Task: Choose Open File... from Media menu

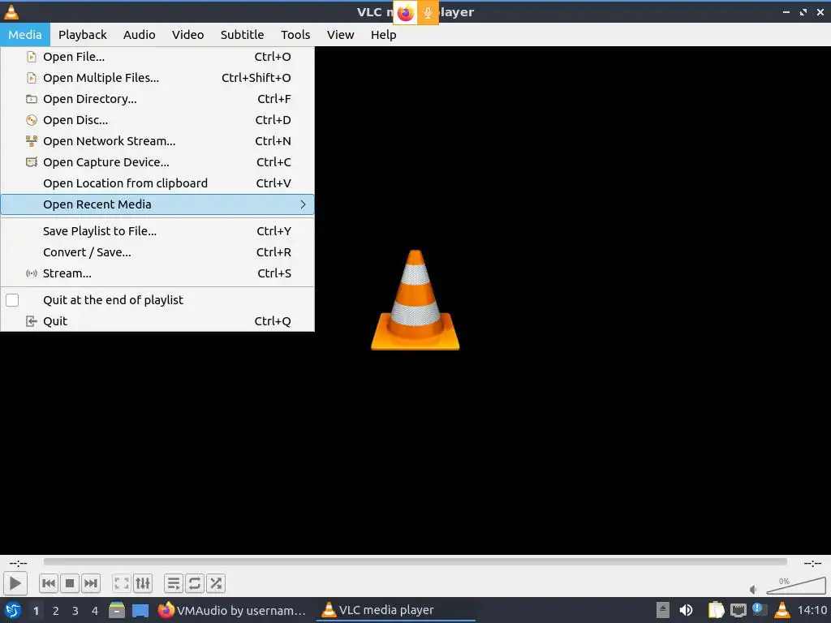Action: coord(157,57)
